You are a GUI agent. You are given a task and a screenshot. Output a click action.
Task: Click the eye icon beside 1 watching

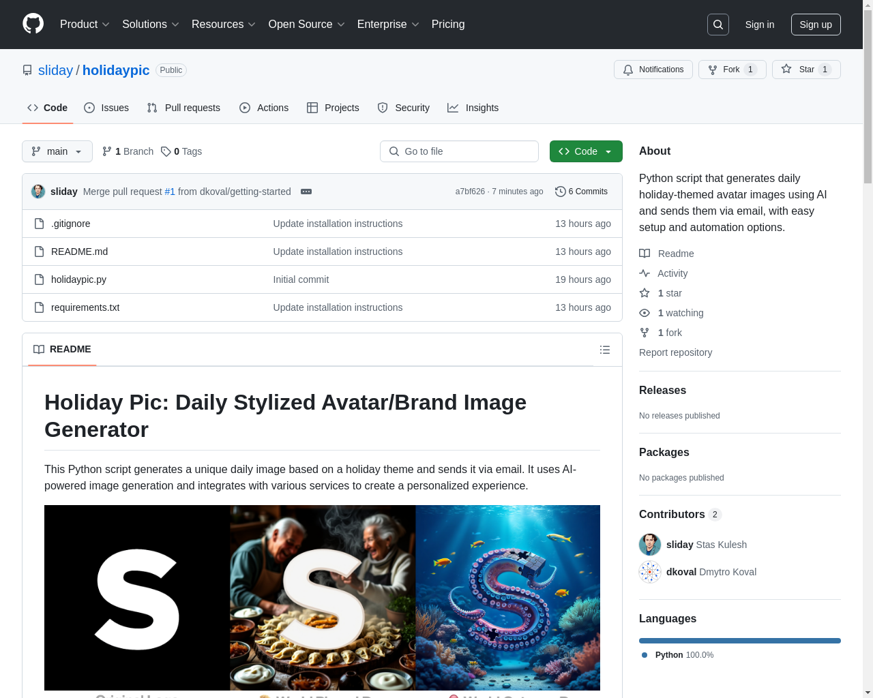[645, 313]
